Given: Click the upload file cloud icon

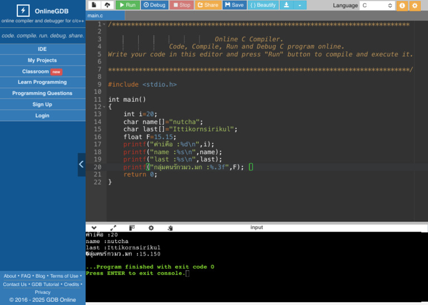Looking at the screenshot, I should [x=107, y=5].
